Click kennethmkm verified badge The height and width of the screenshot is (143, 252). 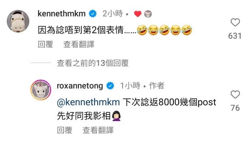(93, 14)
